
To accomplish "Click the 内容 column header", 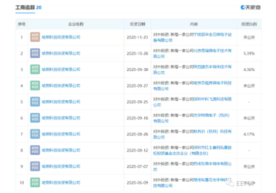I will pyautogui.click(x=194, y=24).
